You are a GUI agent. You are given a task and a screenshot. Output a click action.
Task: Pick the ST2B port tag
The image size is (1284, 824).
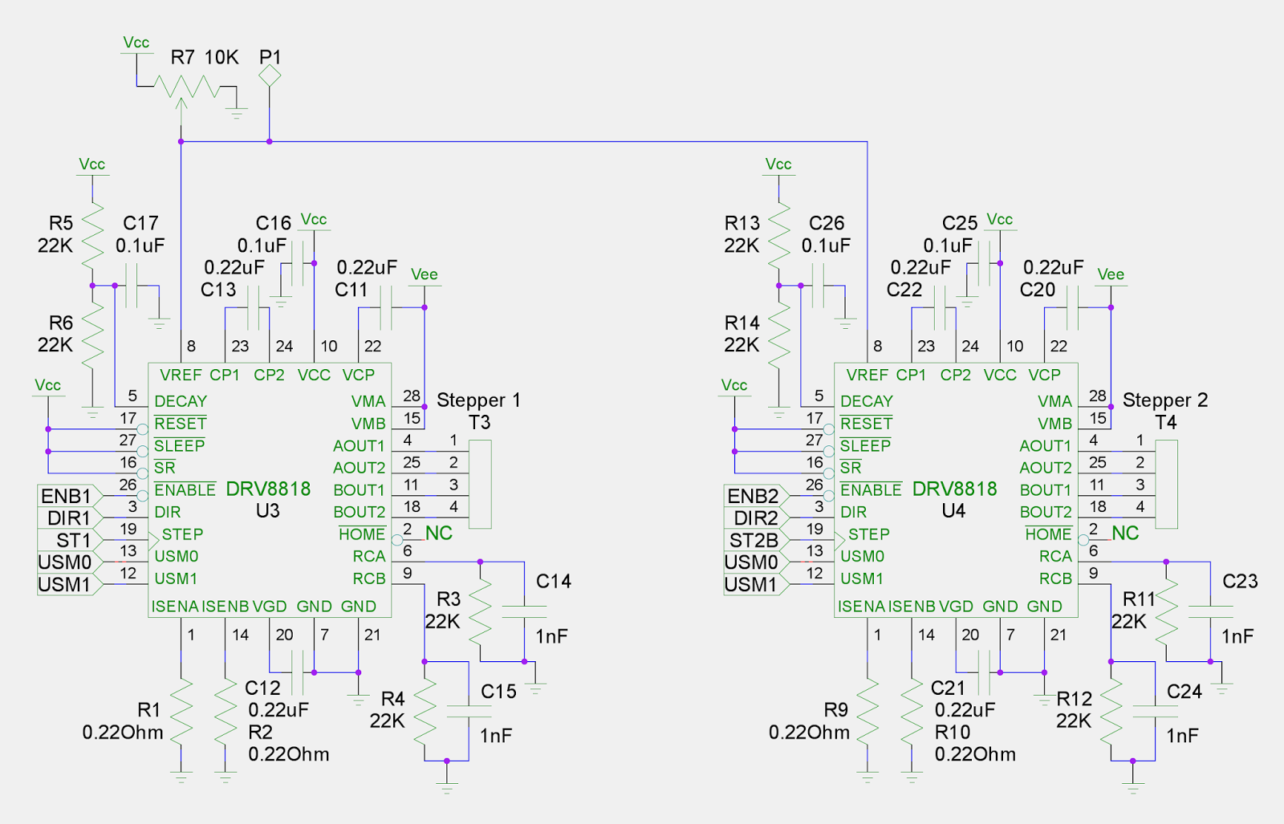coord(756,540)
